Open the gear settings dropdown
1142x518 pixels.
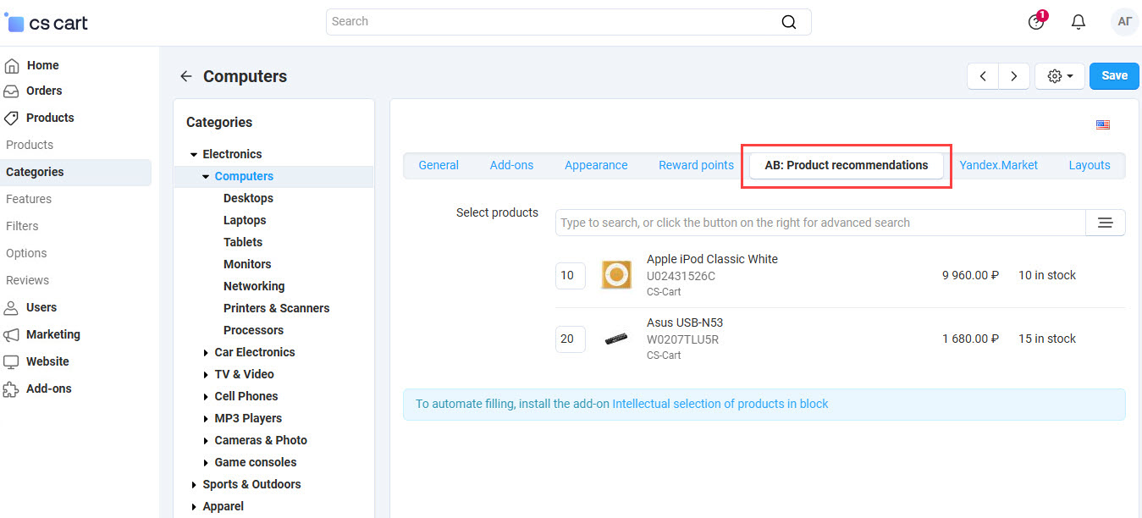click(1060, 76)
